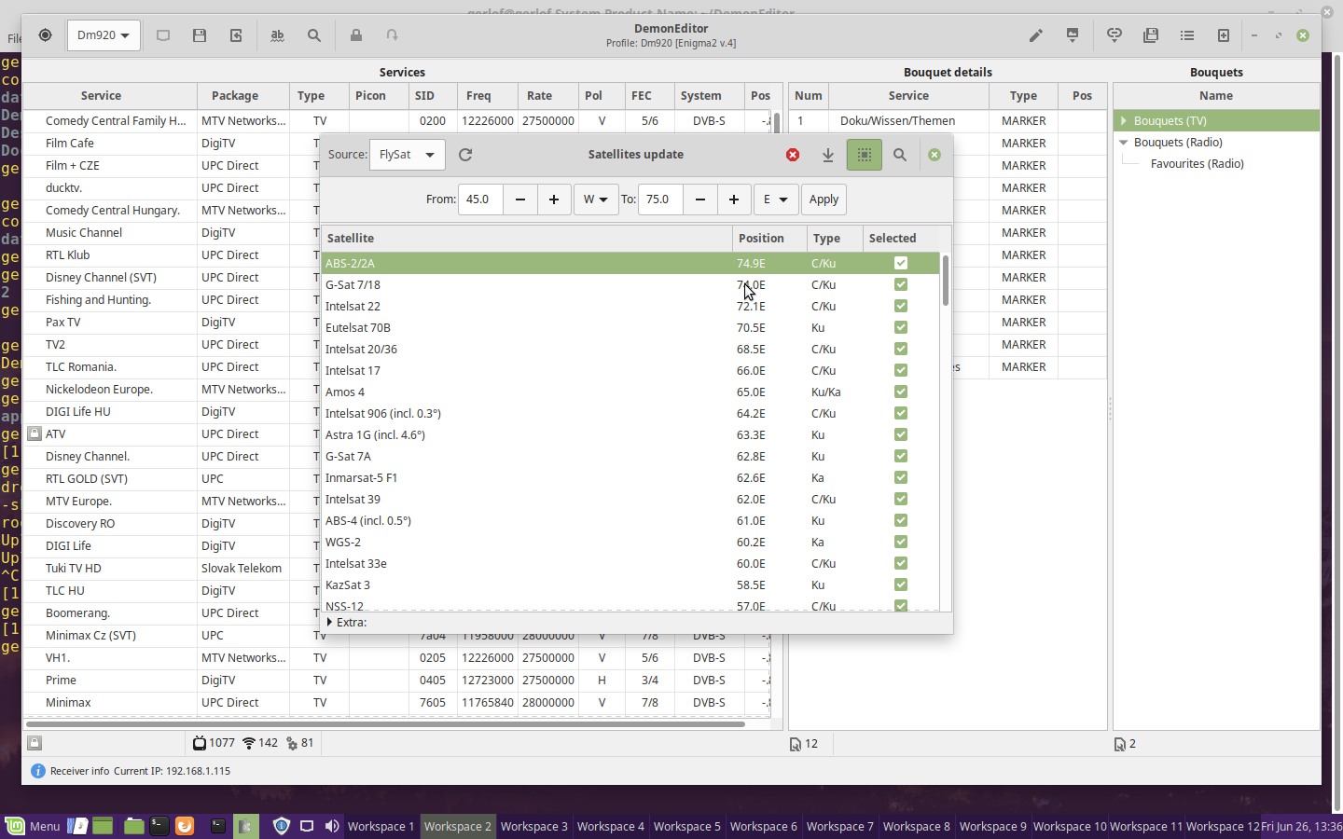
Task: Click the taskbar volume speaker icon
Action: [x=331, y=826]
